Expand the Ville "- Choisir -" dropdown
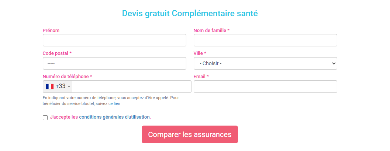390x151 pixels. pyautogui.click(x=265, y=63)
